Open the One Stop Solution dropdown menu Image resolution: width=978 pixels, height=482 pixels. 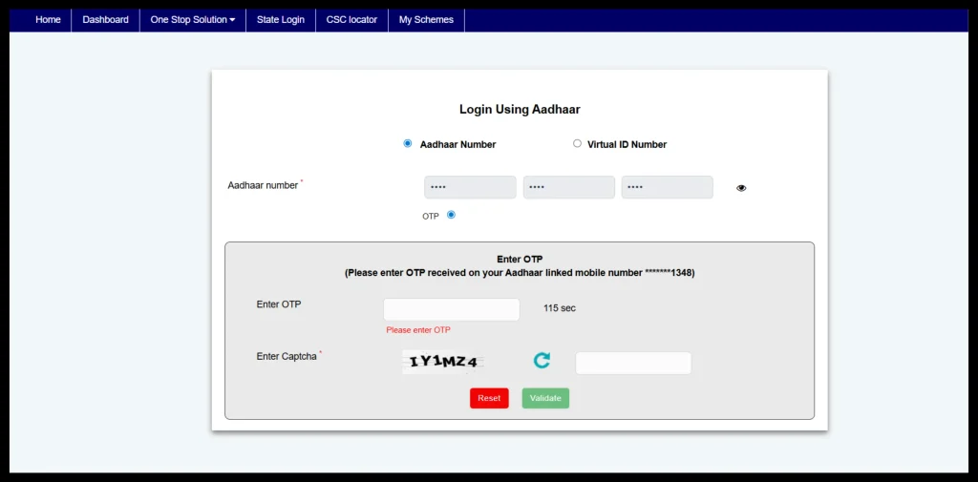(x=193, y=19)
